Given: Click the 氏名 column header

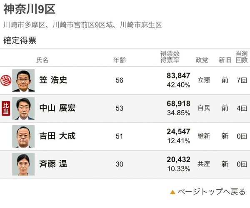Looking at the screenshot, I should coord(42,60).
